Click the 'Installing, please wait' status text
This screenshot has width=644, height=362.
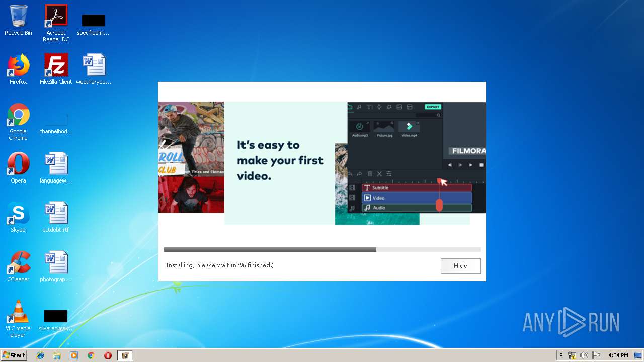coord(220,265)
